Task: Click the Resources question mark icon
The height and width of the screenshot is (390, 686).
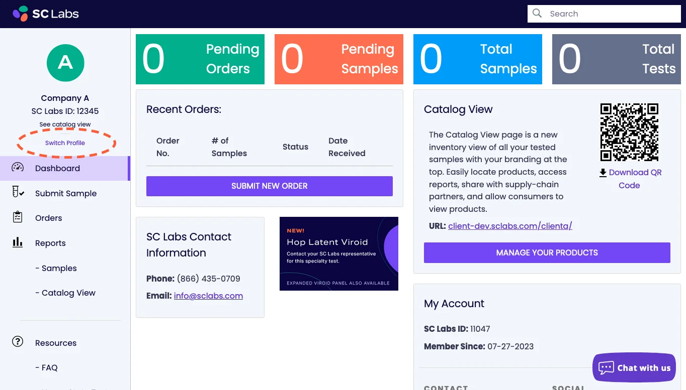Action: (x=18, y=342)
